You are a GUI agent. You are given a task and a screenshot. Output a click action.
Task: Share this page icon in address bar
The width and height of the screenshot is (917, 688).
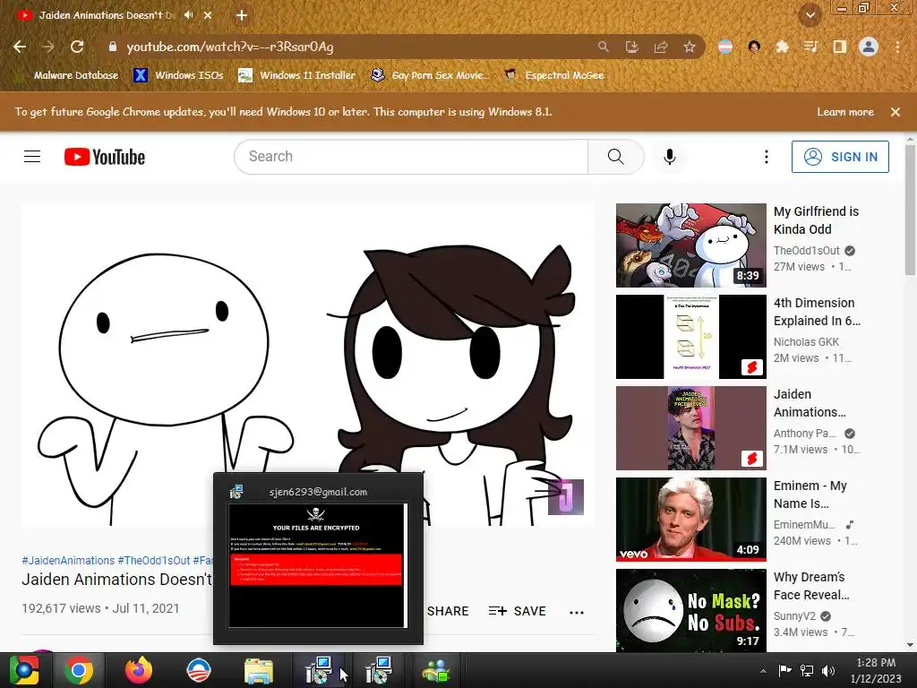point(661,47)
